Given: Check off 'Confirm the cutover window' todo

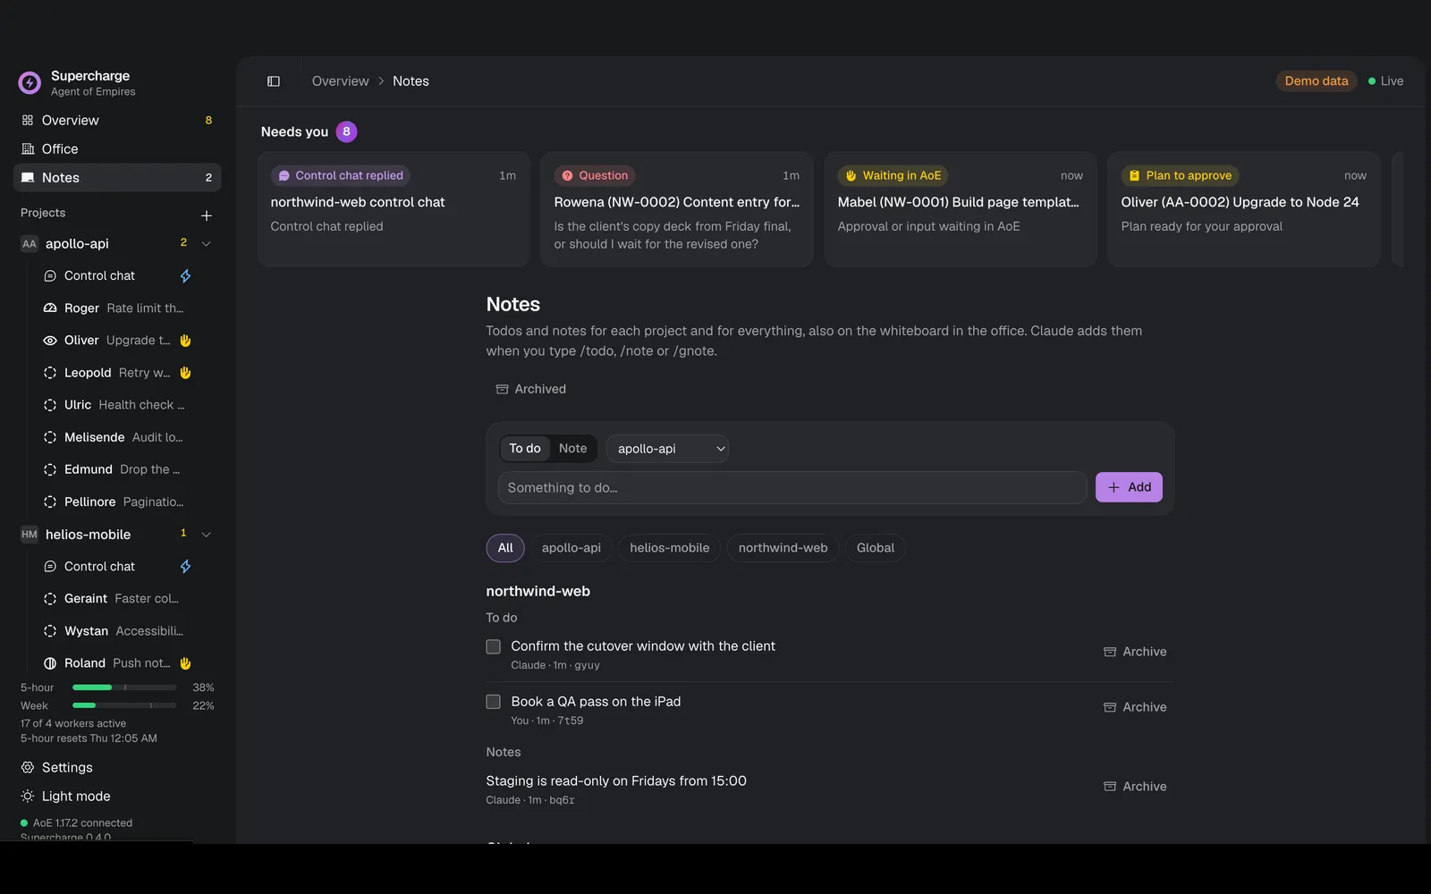Looking at the screenshot, I should pyautogui.click(x=493, y=646).
